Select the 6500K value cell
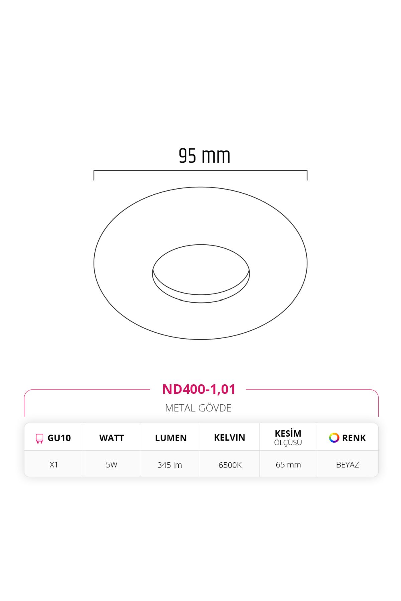401x601 pixels. tap(230, 465)
